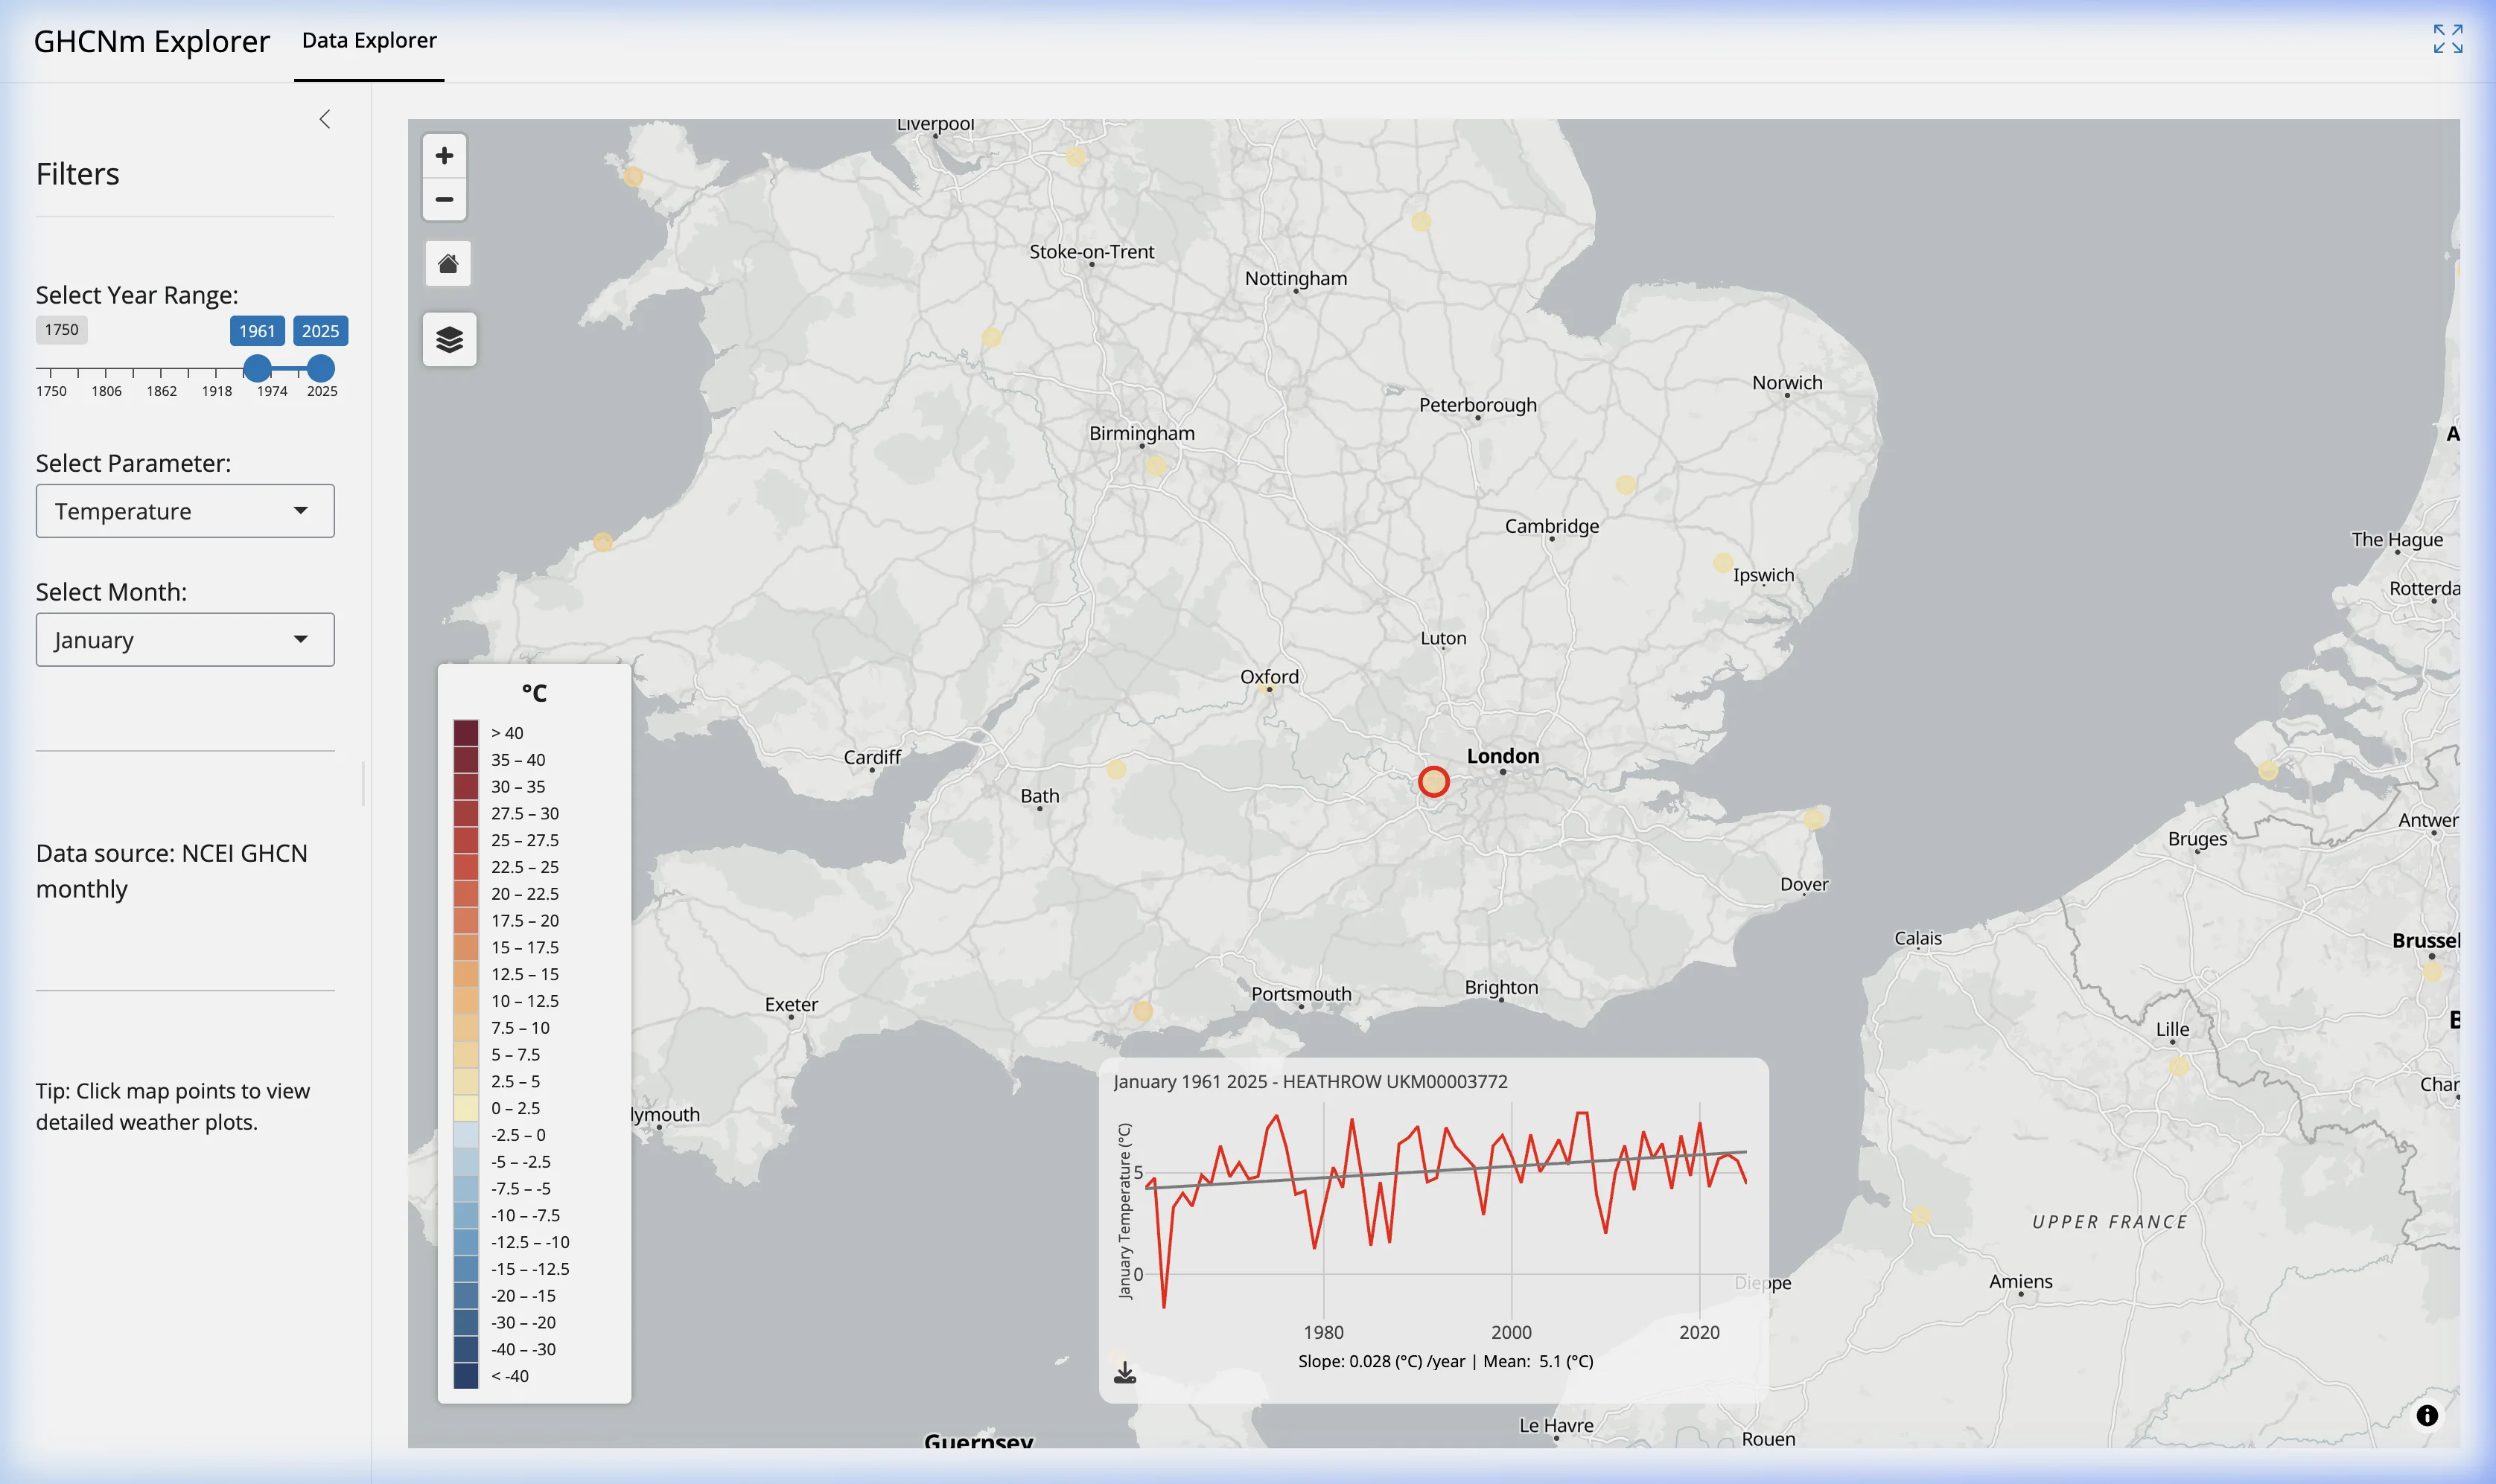Click the 0 – 2.5 legend color swatch
The width and height of the screenshot is (2496, 1484).
point(465,1108)
